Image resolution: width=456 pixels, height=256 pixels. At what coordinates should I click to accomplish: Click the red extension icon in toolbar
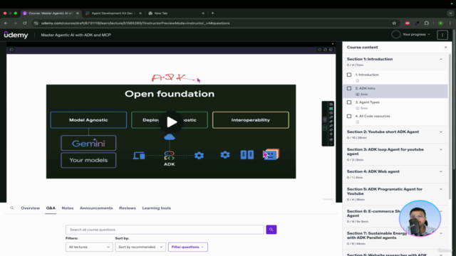click(x=407, y=23)
